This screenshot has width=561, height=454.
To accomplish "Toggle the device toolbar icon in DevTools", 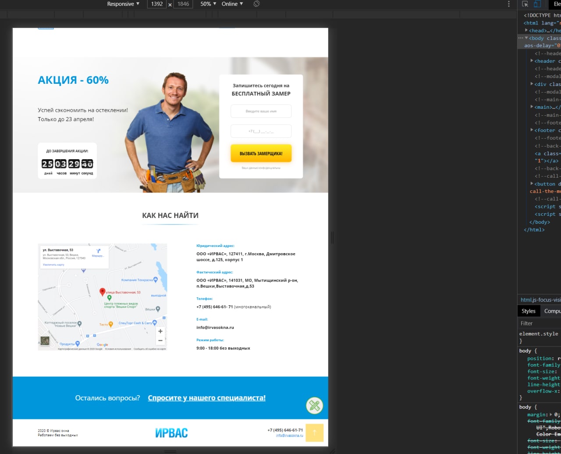I will click(537, 4).
